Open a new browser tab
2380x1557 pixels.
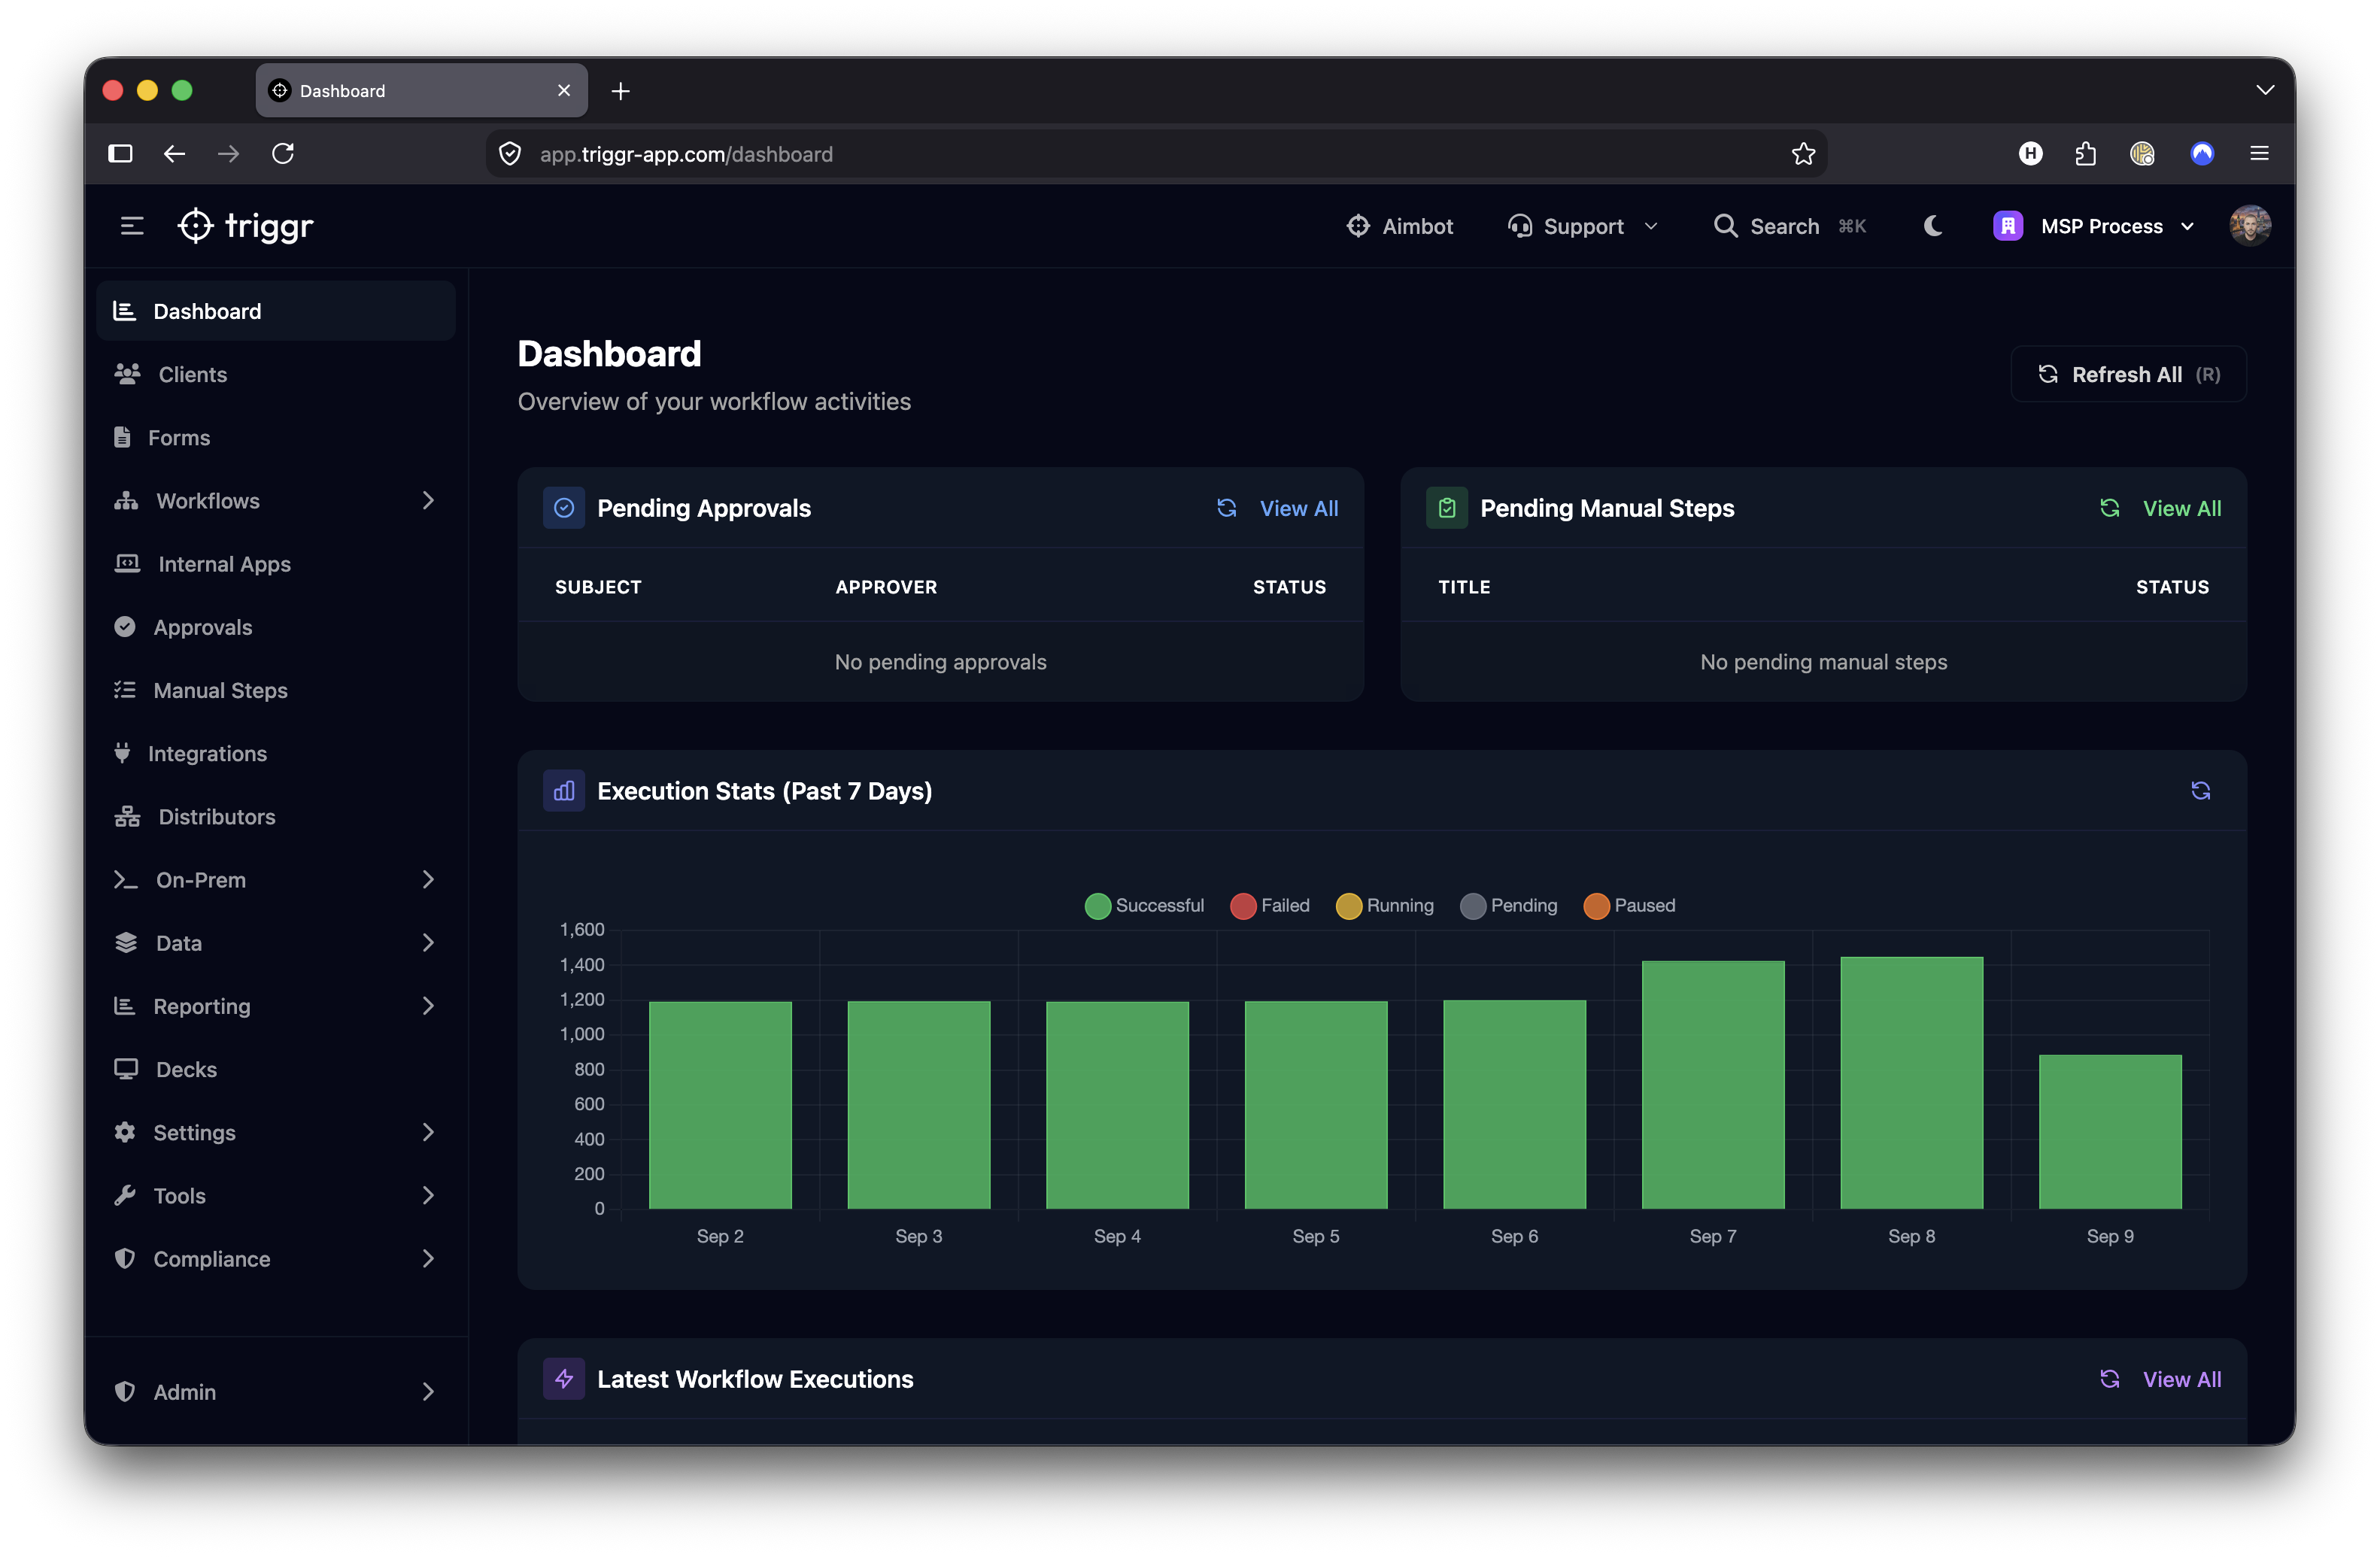coord(620,91)
